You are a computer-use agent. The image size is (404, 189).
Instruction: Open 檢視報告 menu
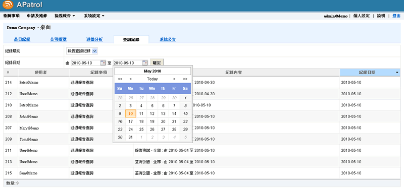pyautogui.click(x=65, y=16)
